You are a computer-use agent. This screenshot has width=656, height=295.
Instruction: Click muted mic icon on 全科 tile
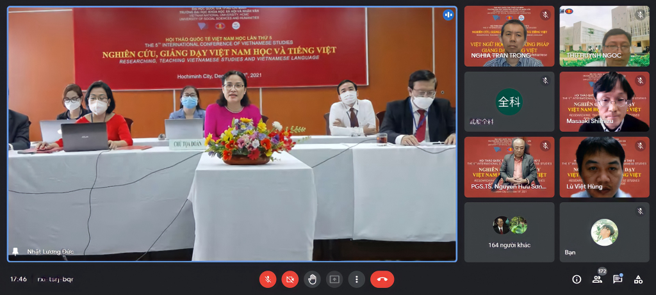(545, 80)
